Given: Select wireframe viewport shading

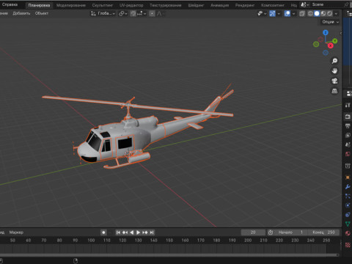Looking at the screenshot, I should coord(310,14).
